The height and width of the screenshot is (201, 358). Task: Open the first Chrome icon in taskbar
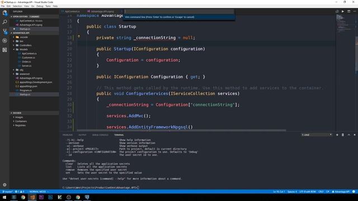click(x=23, y=197)
